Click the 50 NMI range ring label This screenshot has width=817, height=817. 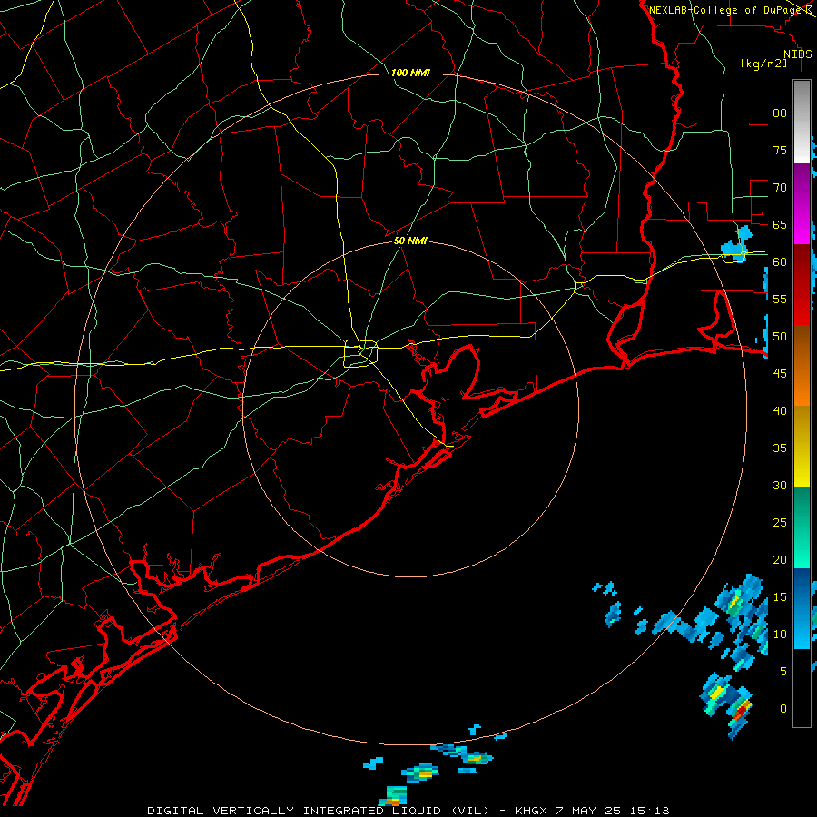[410, 241]
